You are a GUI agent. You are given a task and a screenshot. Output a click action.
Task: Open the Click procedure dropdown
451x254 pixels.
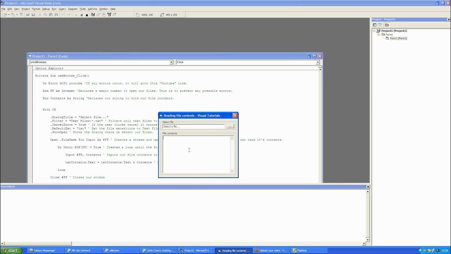pos(318,62)
